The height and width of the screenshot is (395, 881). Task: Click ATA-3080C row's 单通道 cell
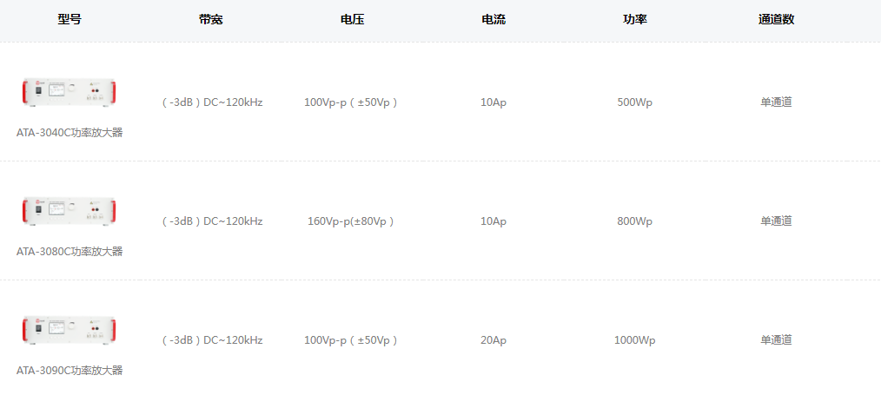click(x=776, y=221)
